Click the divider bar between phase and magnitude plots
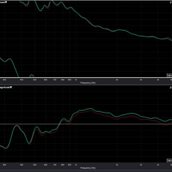This screenshot has width=172, height=172. 86,85
